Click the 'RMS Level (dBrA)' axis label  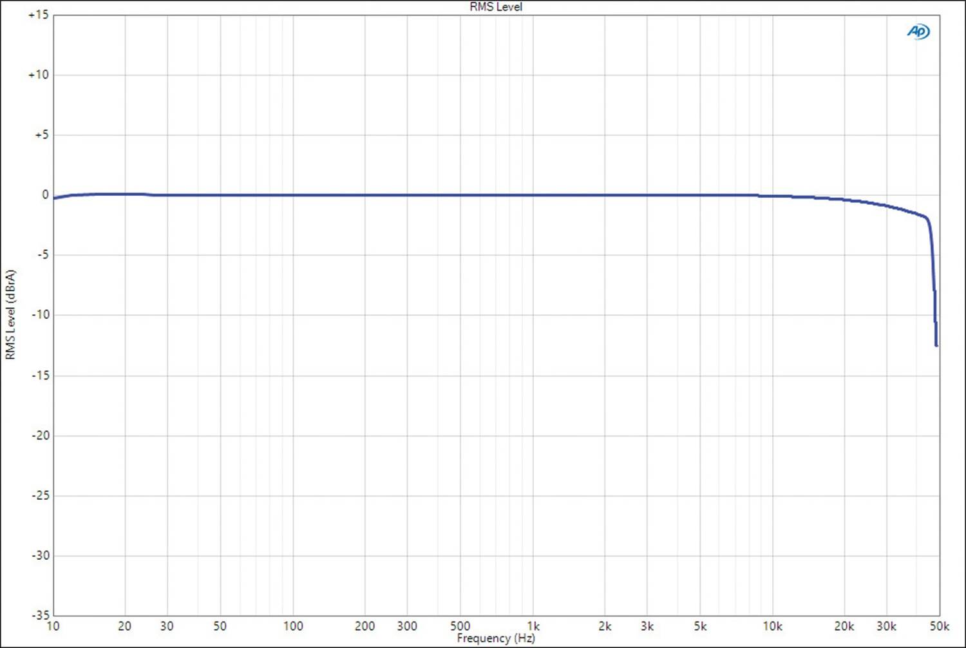point(10,314)
